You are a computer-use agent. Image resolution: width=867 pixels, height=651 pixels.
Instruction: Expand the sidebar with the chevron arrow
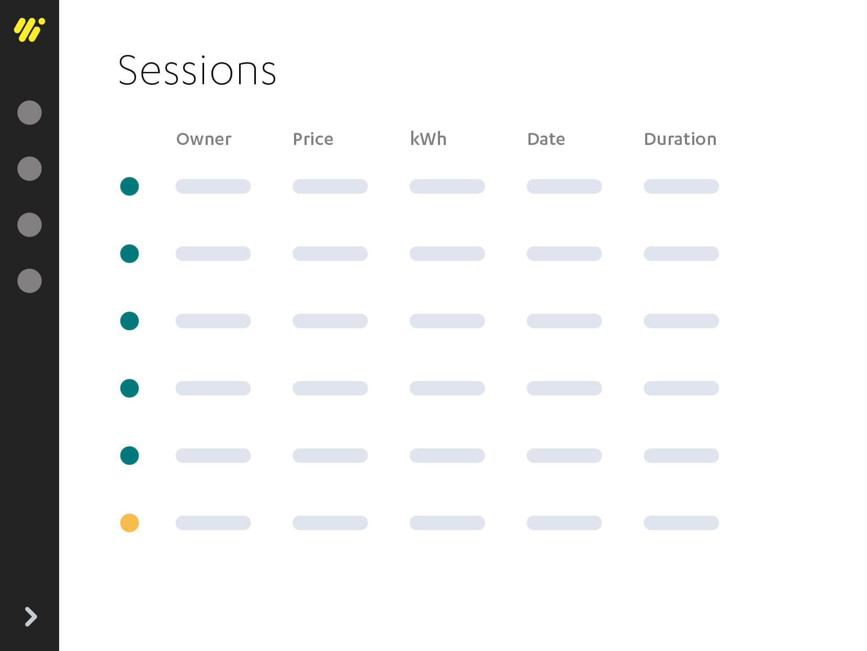[x=30, y=617]
